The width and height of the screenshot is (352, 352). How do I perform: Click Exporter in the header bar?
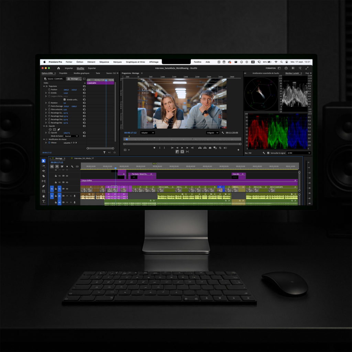[92, 68]
